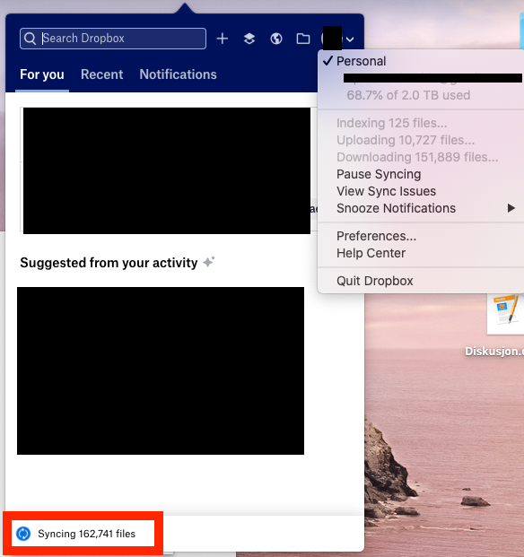
Task: Click the Search Dropbox field
Action: click(x=113, y=39)
